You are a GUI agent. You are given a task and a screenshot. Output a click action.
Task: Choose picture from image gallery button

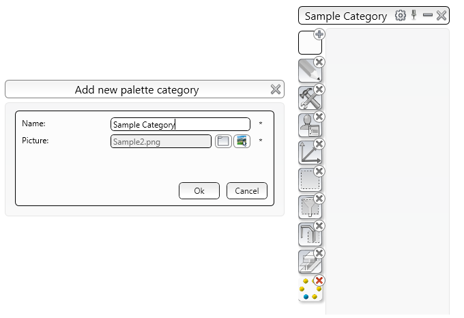242,141
